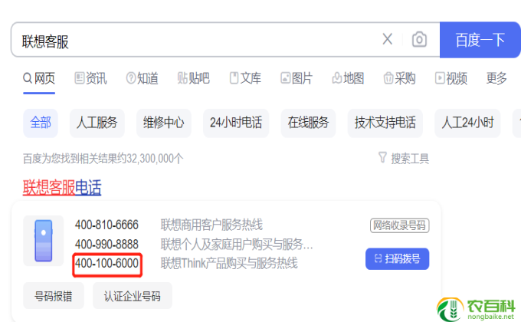Clear search text with the X icon
Image resolution: width=521 pixels, height=322 pixels.
coord(388,40)
